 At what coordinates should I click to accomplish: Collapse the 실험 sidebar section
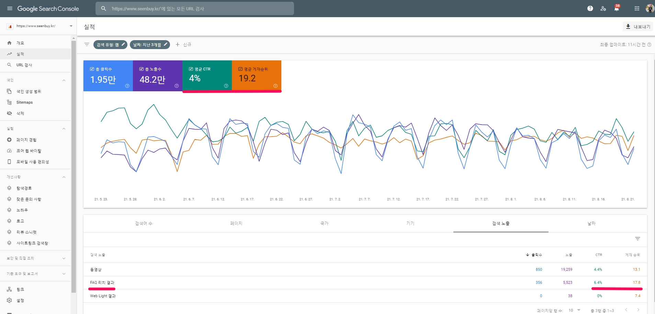pyautogui.click(x=64, y=129)
